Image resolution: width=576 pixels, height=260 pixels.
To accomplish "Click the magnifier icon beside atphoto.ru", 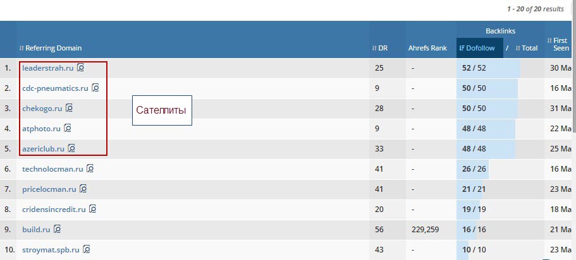I will [68, 128].
